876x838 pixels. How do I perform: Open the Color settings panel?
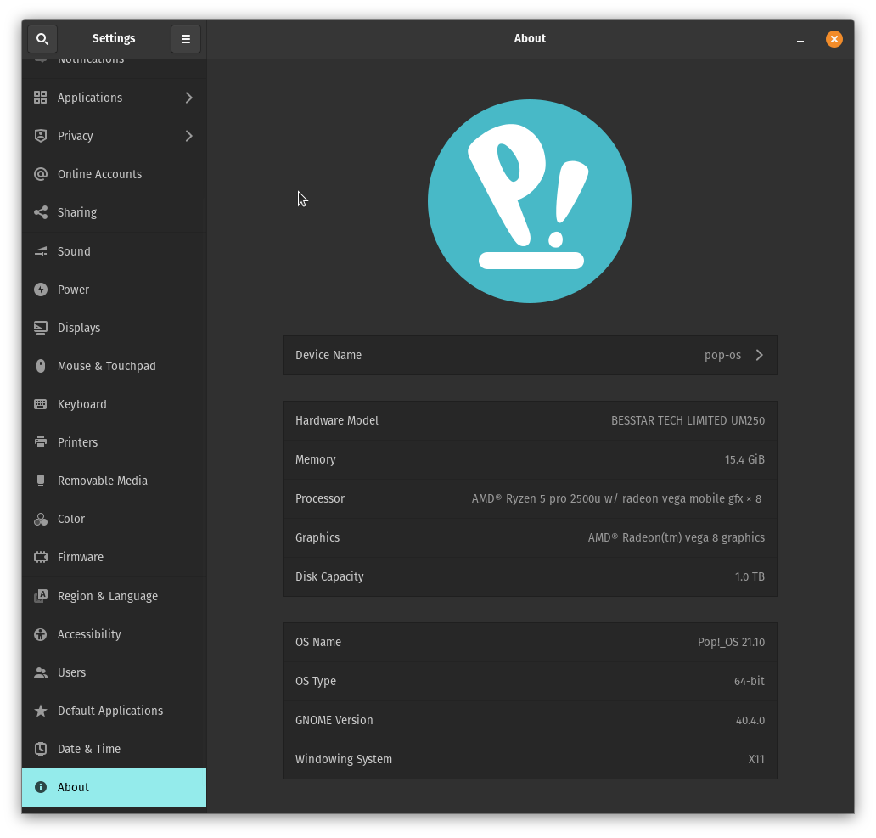pos(114,519)
